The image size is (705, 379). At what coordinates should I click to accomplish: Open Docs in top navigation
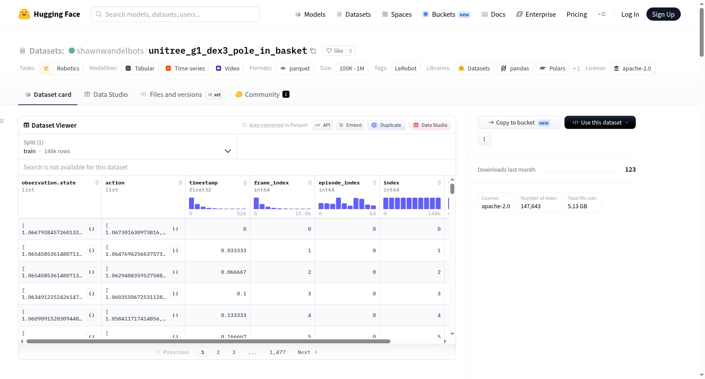(493, 14)
